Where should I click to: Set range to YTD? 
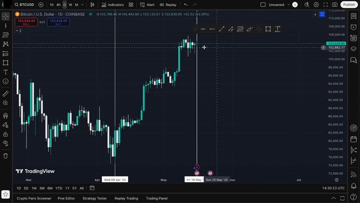58,188
